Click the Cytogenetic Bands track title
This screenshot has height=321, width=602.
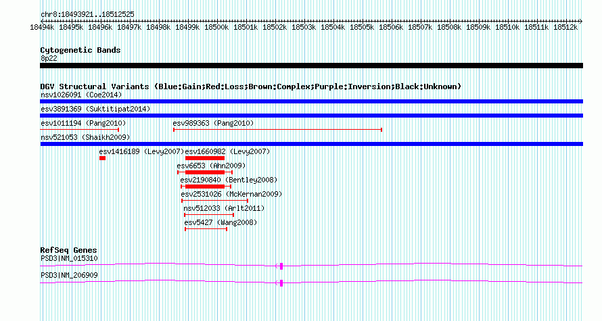(80, 50)
